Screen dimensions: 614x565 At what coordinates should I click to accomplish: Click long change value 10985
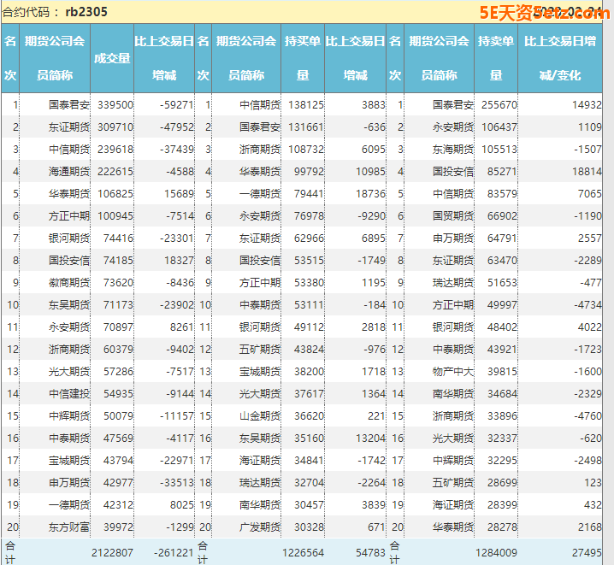[x=370, y=171]
